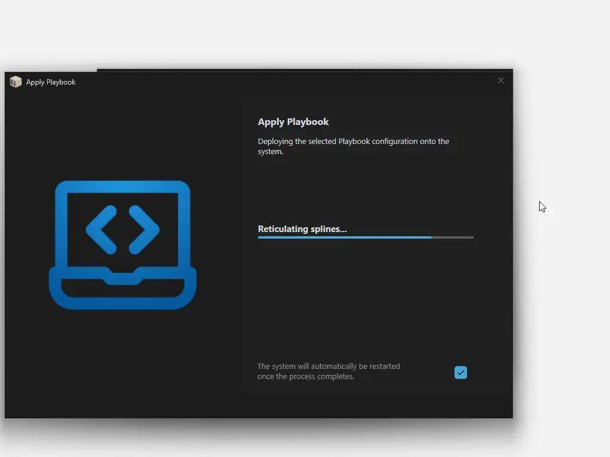
Task: Click the deployment progress bar
Action: pyautogui.click(x=366, y=237)
